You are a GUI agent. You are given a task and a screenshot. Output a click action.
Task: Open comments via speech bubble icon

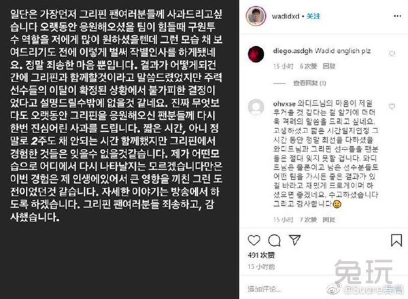(x=274, y=241)
